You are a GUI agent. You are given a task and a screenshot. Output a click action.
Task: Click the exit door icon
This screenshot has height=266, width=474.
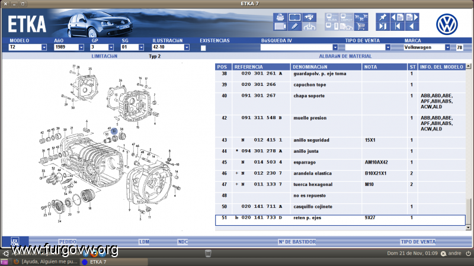[383, 26]
